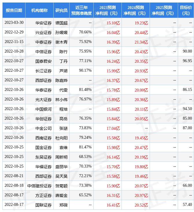Select institution 国金证券
Viewport: 194px width, 212px height.
pyautogui.click(x=43, y=148)
